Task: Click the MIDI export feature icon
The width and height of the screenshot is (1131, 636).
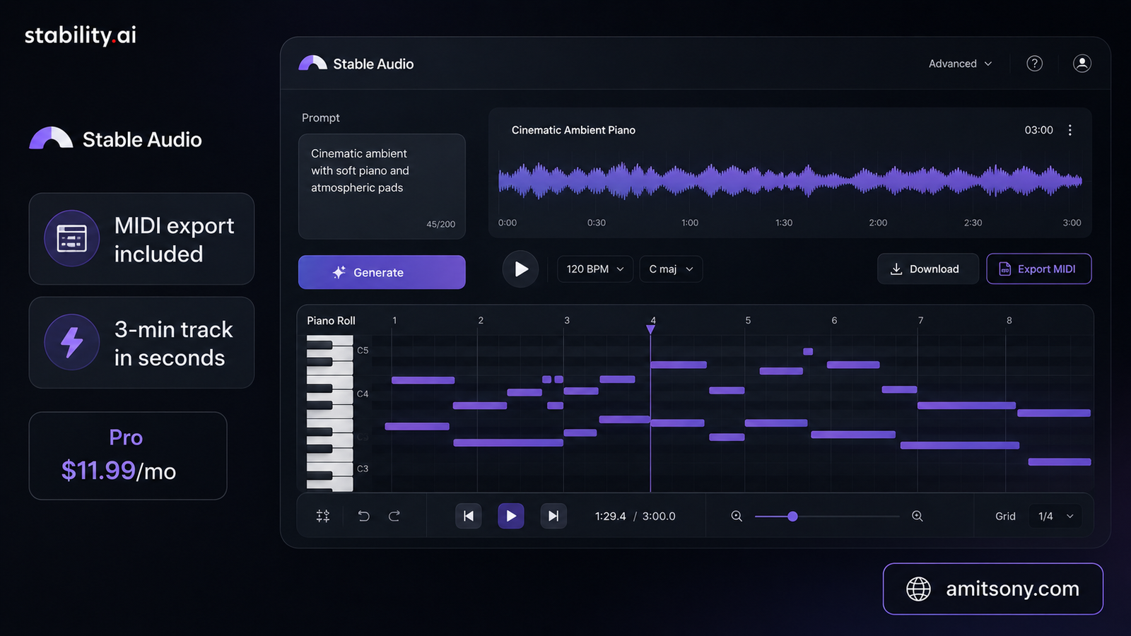Action: pos(72,239)
